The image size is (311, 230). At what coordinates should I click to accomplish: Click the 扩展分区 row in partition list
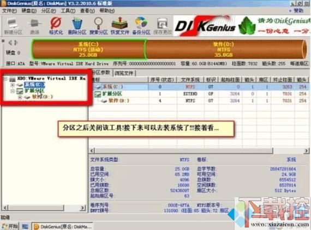tap(199, 94)
